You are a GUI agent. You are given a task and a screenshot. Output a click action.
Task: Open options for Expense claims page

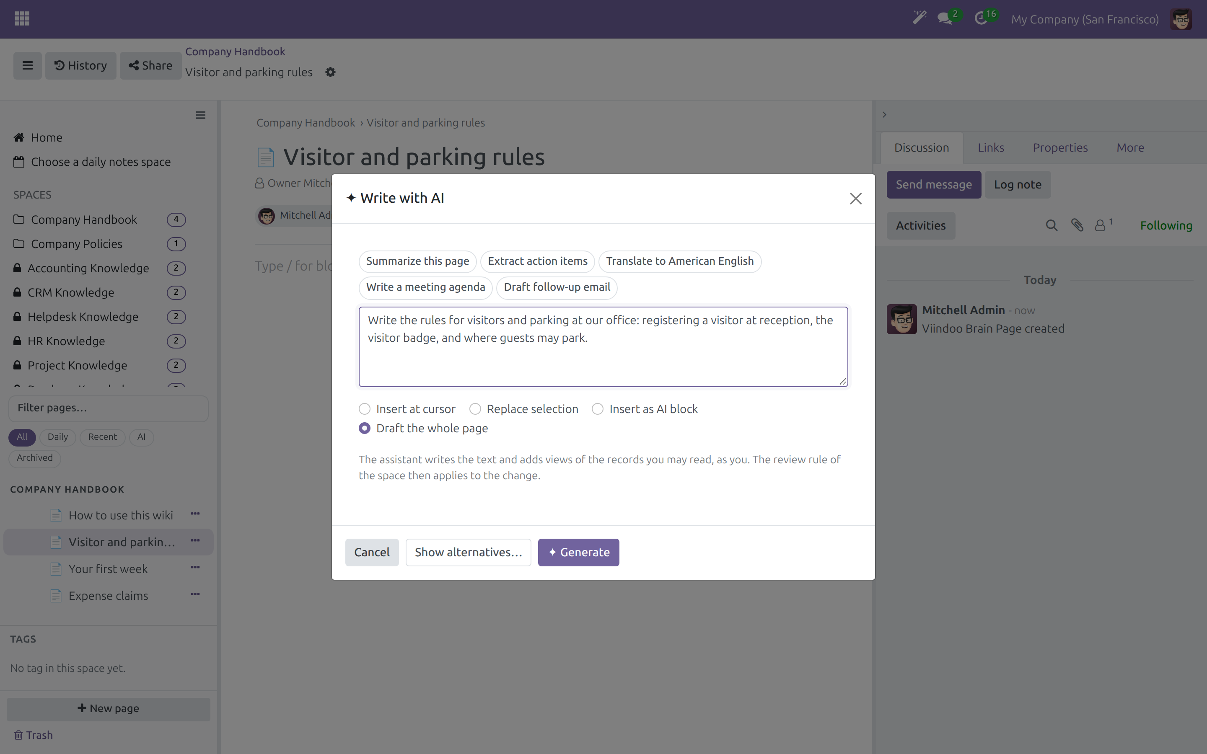click(195, 594)
